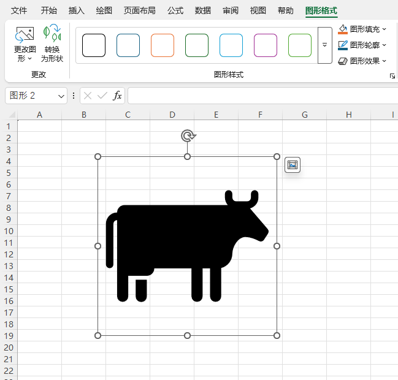This screenshot has height=380, width=398.
Task: Apply the orange outline graphic style
Action: pyautogui.click(x=163, y=45)
